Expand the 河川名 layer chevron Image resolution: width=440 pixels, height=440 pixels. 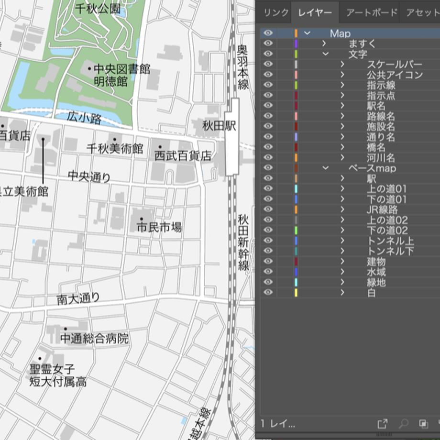342,157
